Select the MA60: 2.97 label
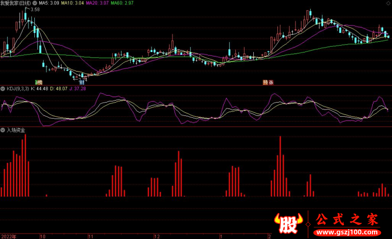The width and height of the screenshot is (392, 239). point(122,3)
